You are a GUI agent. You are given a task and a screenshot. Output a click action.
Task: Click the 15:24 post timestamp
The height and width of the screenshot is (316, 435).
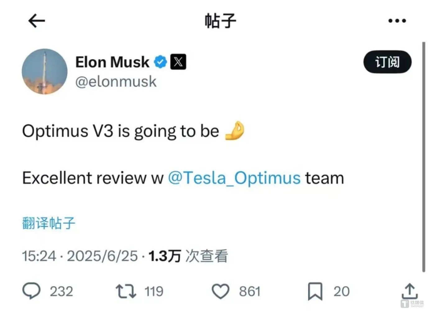tap(39, 256)
